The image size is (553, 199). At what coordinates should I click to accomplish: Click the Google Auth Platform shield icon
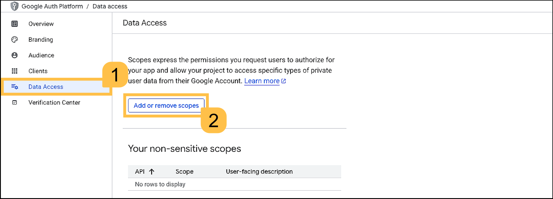coord(14,6)
